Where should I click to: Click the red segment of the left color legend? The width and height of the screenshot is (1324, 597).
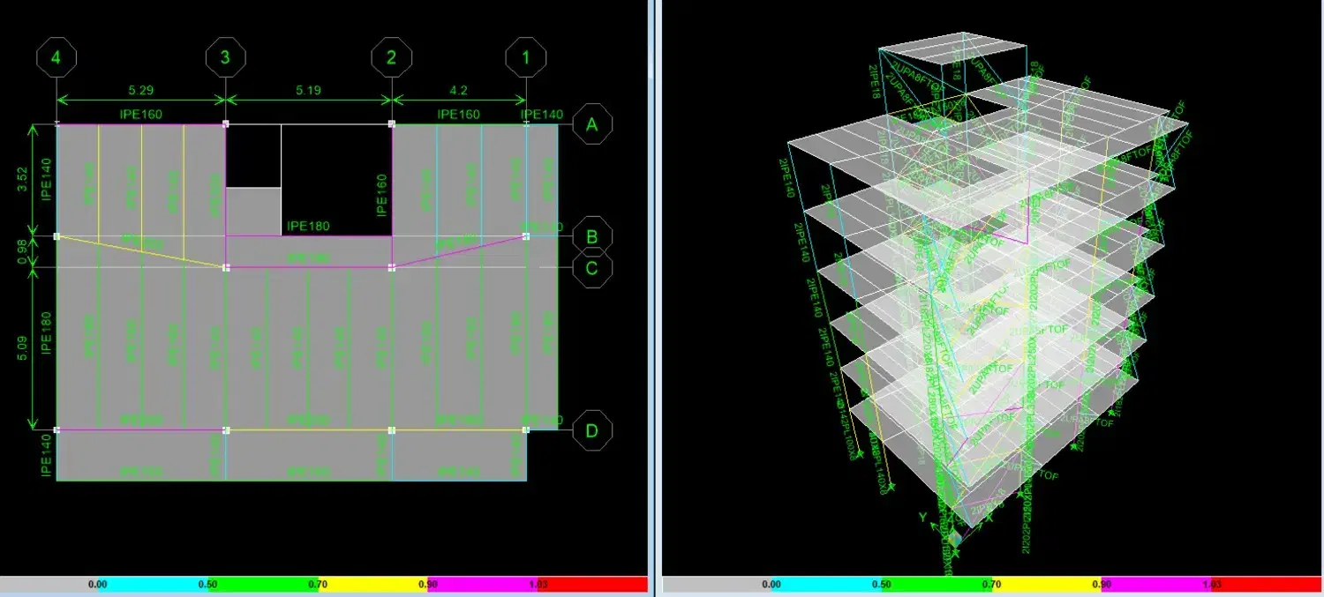coord(593,584)
